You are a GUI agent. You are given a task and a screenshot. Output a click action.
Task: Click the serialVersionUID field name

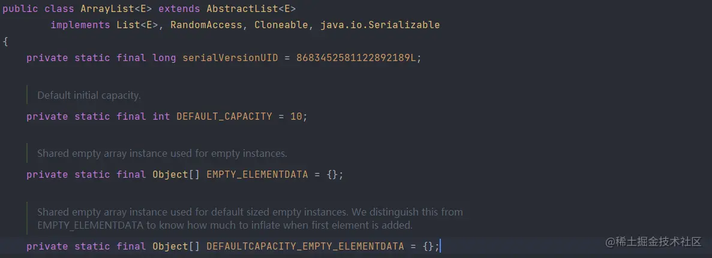click(230, 58)
